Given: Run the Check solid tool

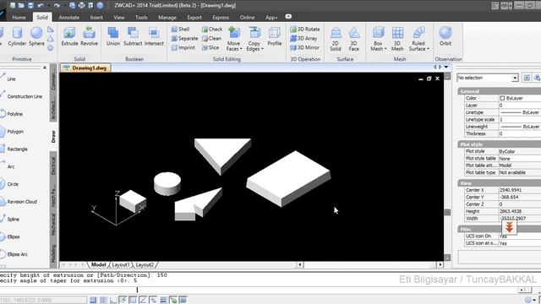Looking at the screenshot, I should [x=212, y=30].
